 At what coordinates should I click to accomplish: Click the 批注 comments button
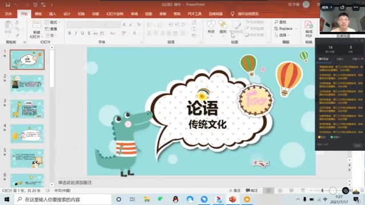(x=252, y=191)
